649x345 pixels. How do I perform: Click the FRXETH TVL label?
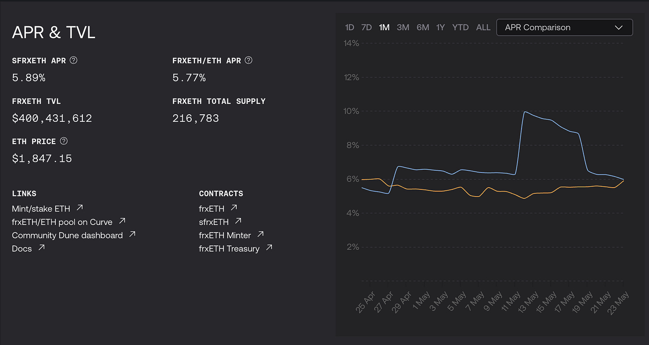(37, 101)
